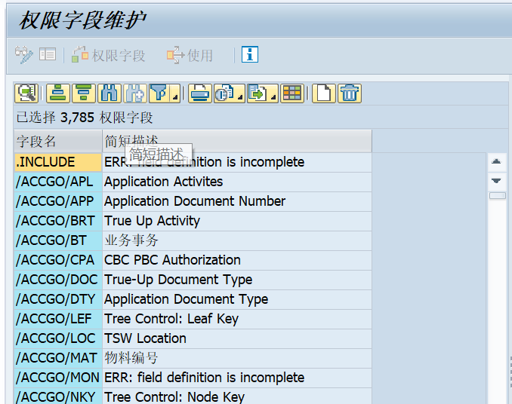Click the Application Document Number description
Viewport: 512px width, 404px height.
237,201
